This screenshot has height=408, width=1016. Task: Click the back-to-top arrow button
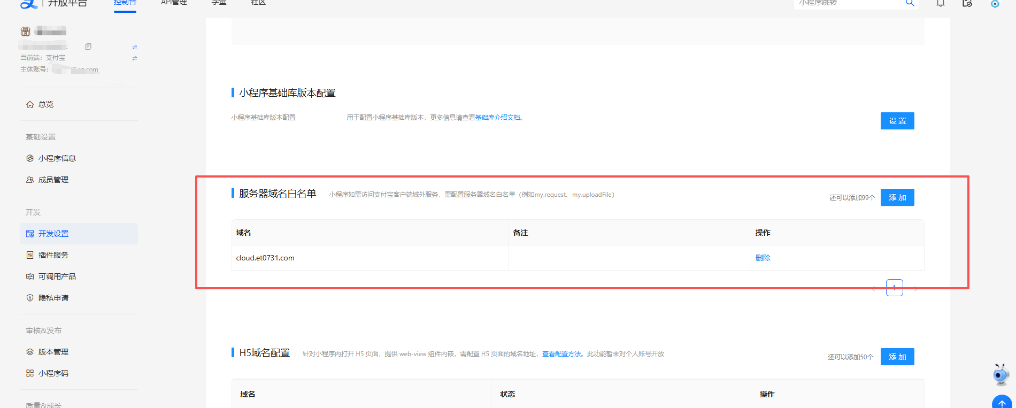click(x=1002, y=403)
